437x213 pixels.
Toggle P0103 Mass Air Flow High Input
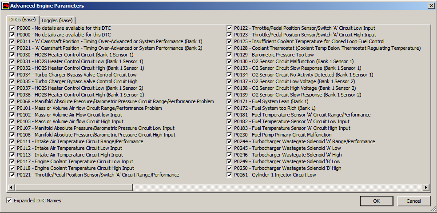click(x=12, y=121)
